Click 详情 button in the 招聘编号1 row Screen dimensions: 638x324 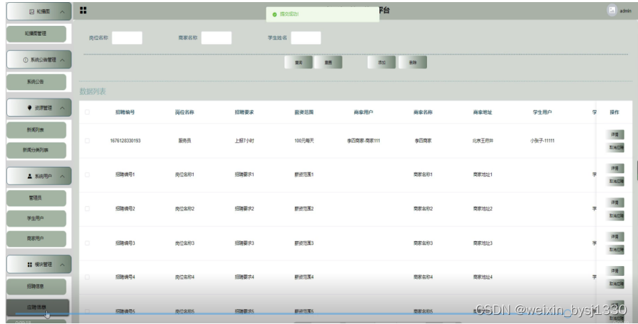[x=615, y=168]
